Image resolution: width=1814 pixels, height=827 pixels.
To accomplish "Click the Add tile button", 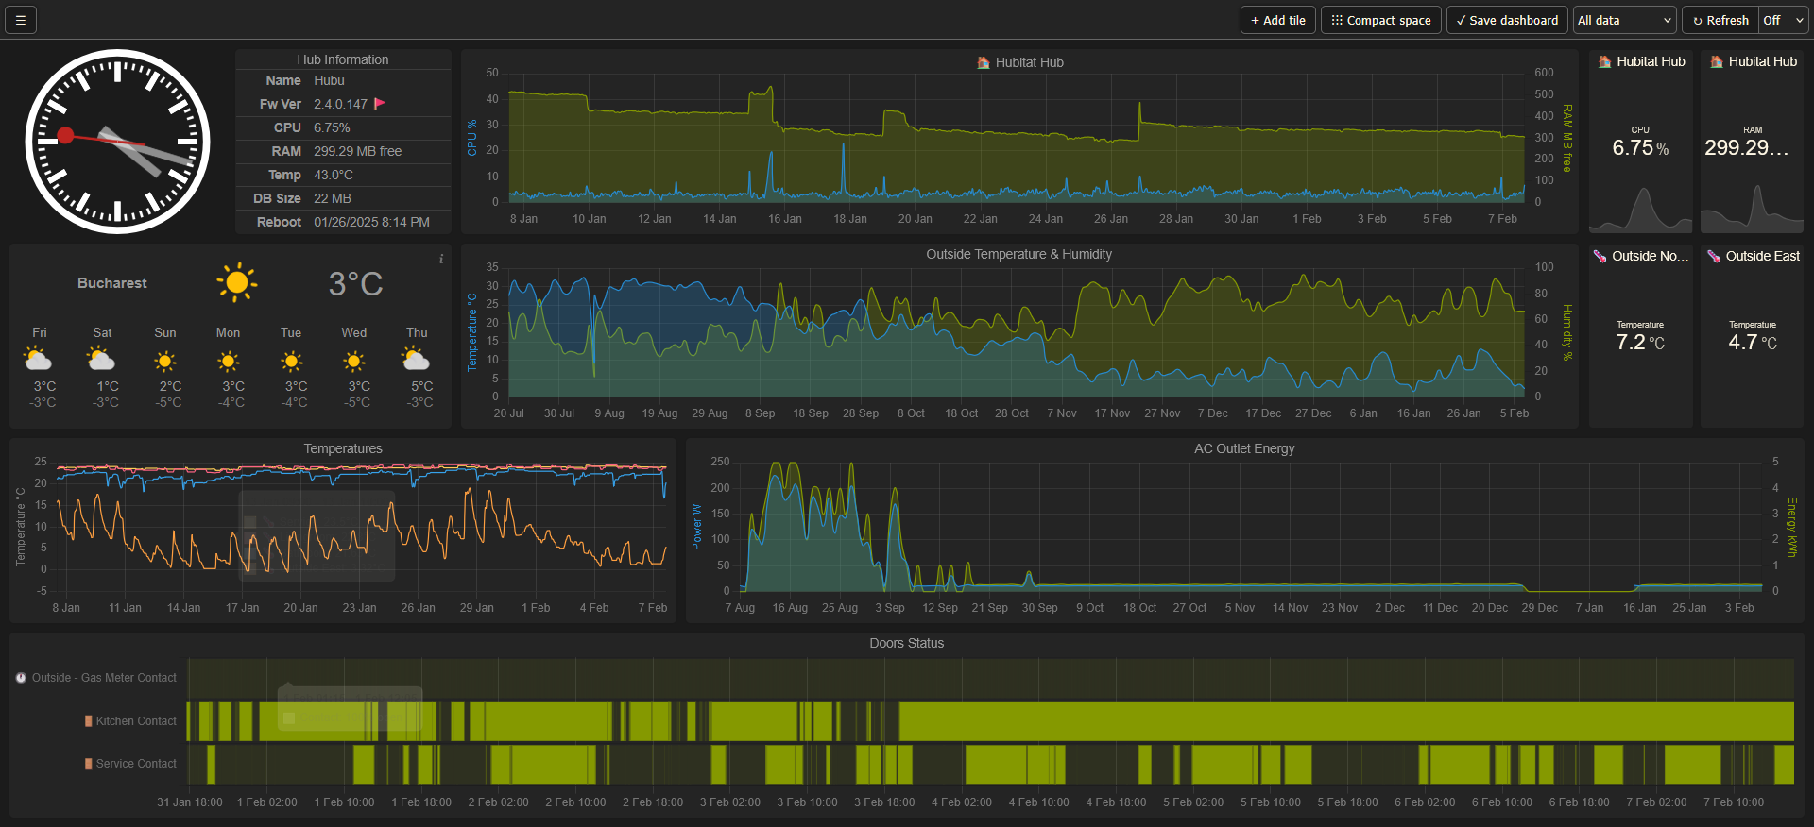I will [x=1277, y=20].
